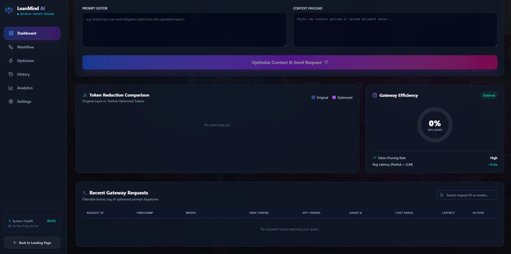
Task: Click Back to Landing Page button
Action: pos(32,243)
